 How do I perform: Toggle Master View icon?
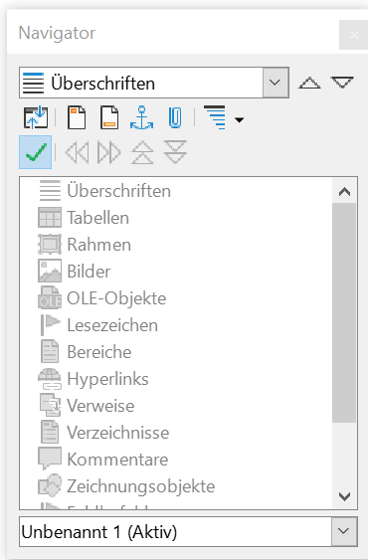[36, 117]
